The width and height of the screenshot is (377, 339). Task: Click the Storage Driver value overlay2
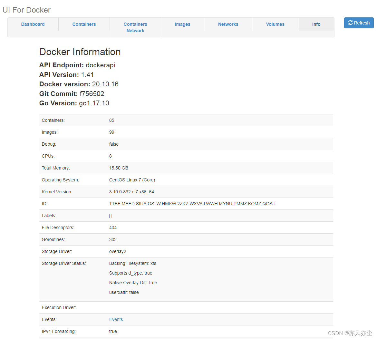[118, 251]
